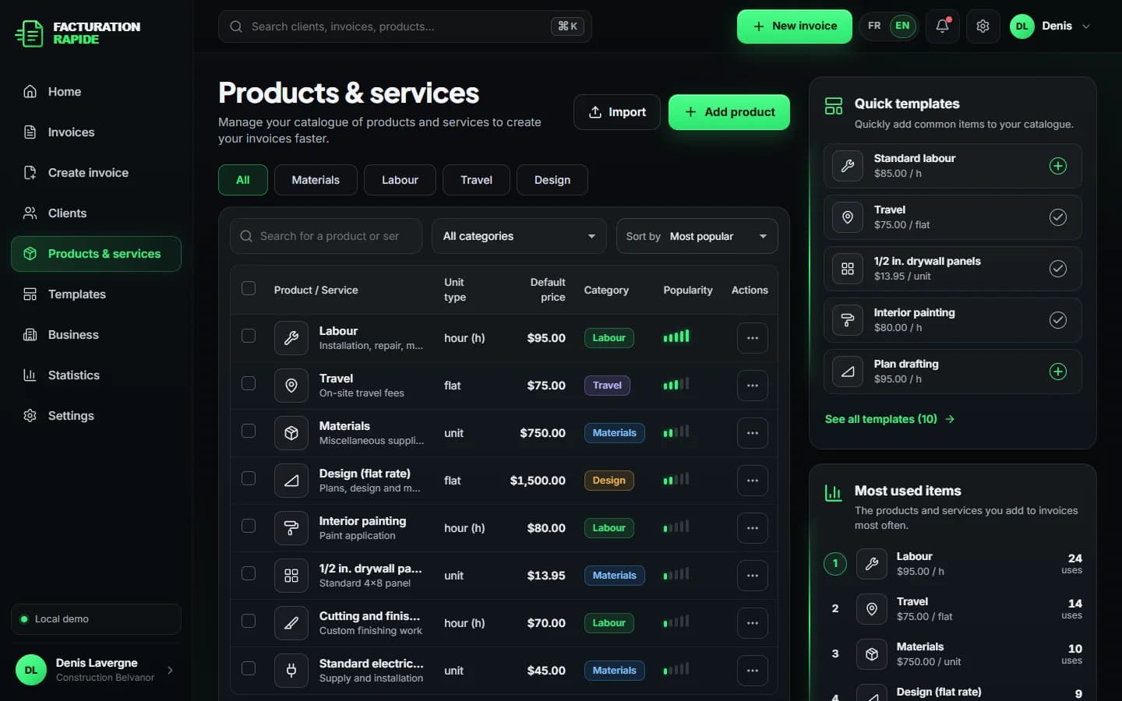This screenshot has height=701, width=1122.
Task: Open actions menu for Design (flat rate)
Action: pyautogui.click(x=752, y=481)
